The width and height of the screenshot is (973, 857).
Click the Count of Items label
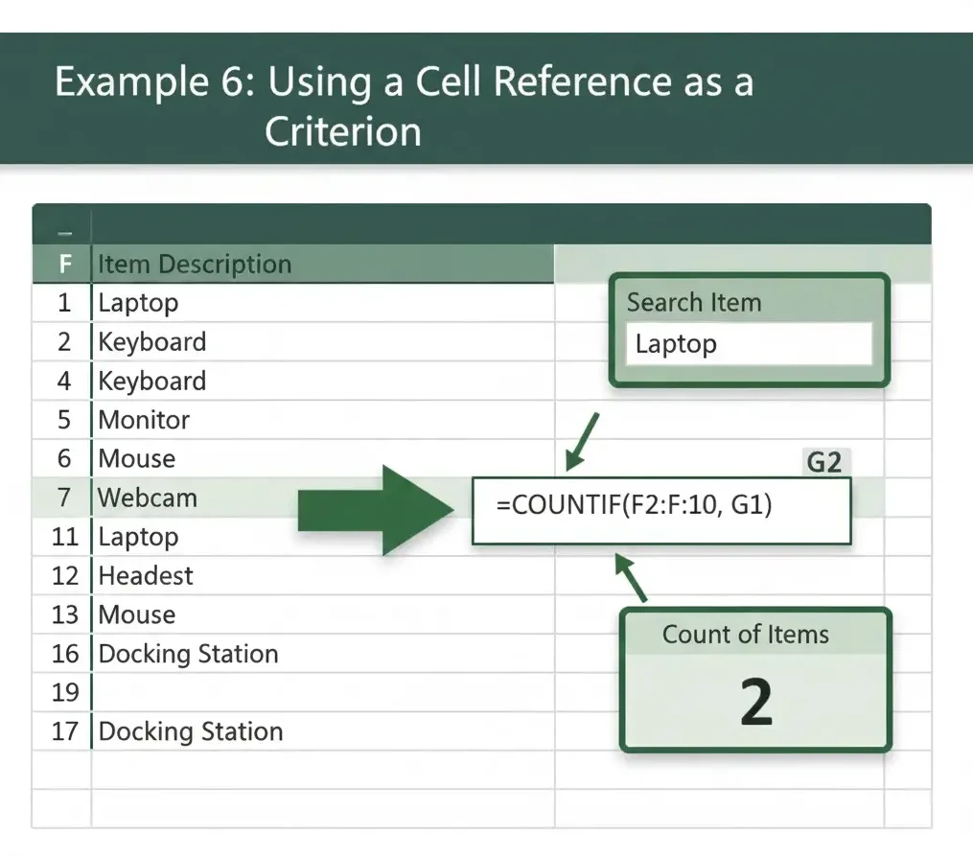[x=746, y=634]
